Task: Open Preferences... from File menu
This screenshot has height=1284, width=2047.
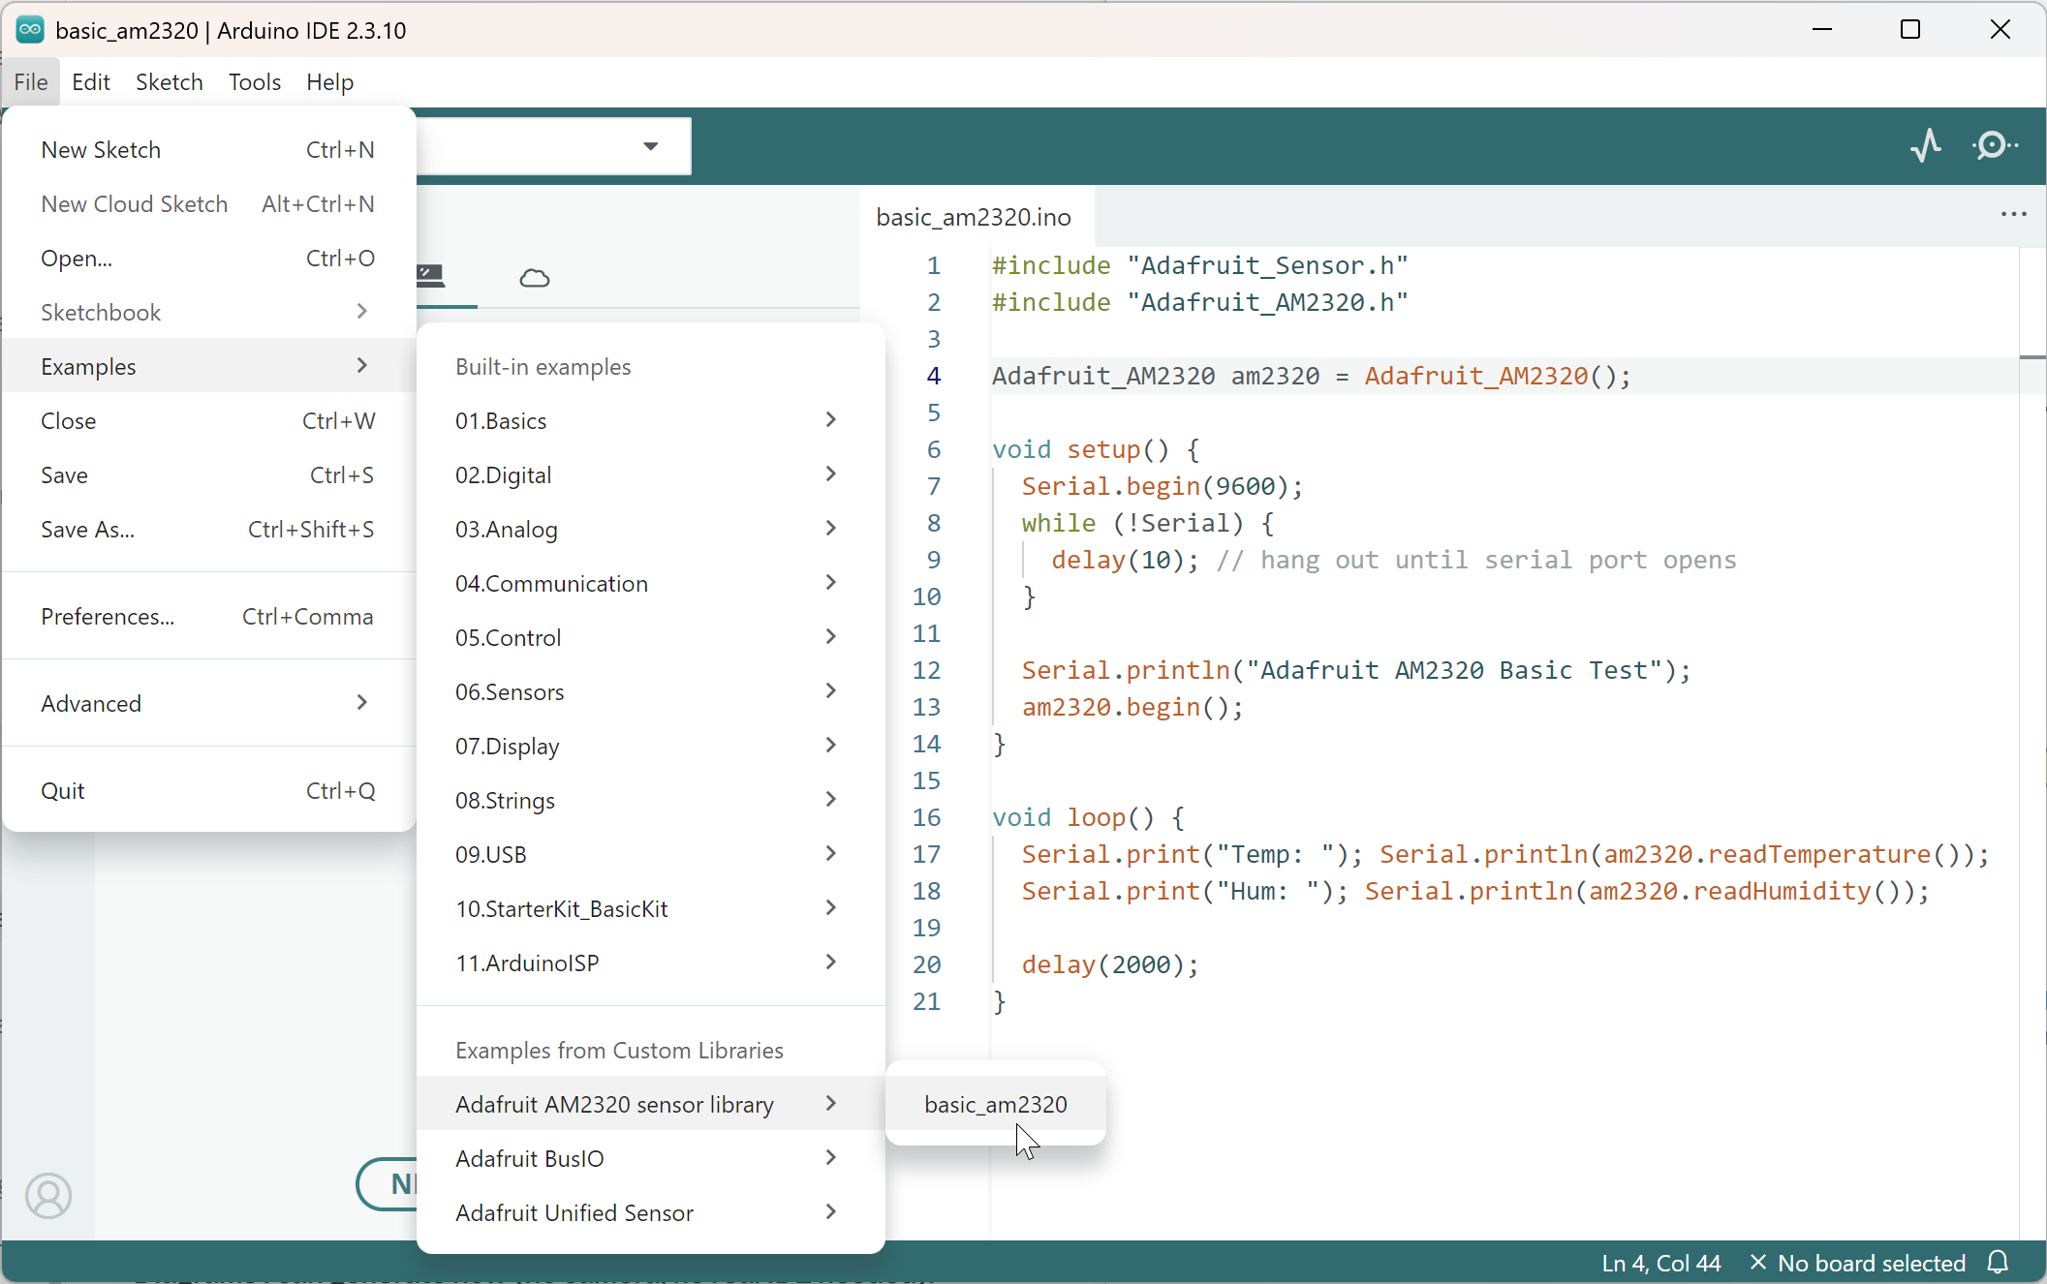Action: (x=209, y=616)
